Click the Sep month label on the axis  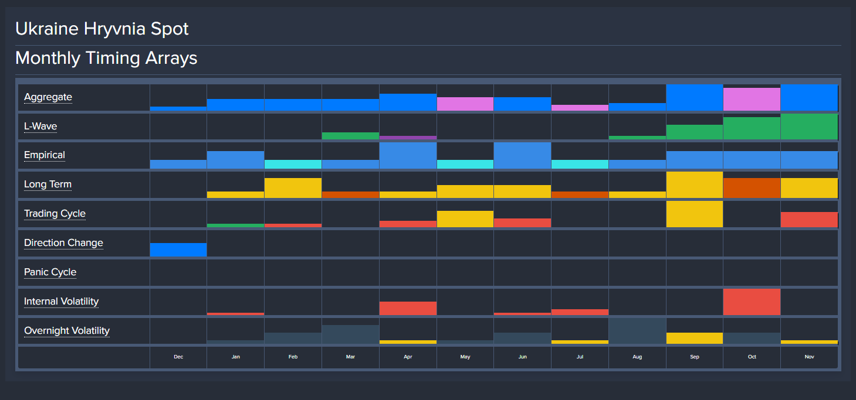pos(695,357)
